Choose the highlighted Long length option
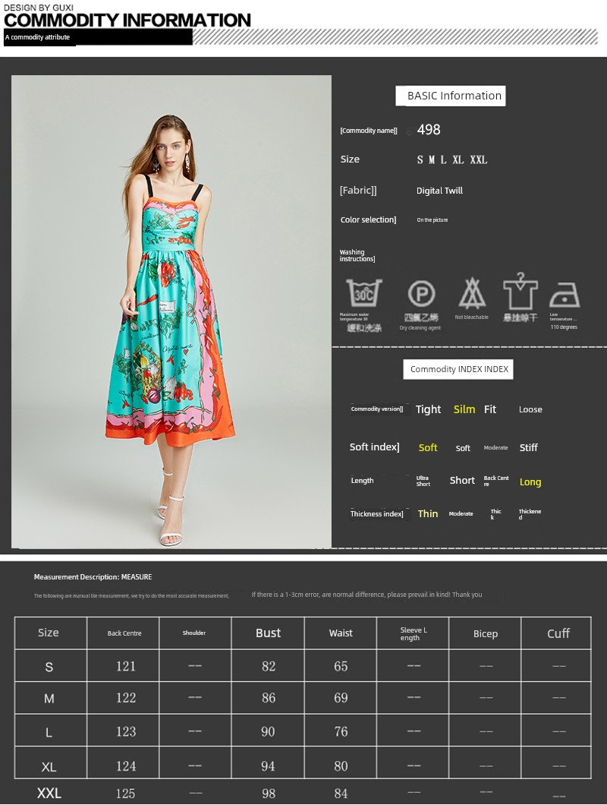This screenshot has width=607, height=805. (530, 482)
